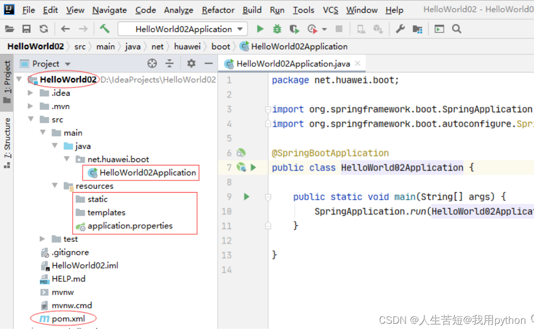Open the VCS menu
The image size is (534, 331).
point(330,10)
